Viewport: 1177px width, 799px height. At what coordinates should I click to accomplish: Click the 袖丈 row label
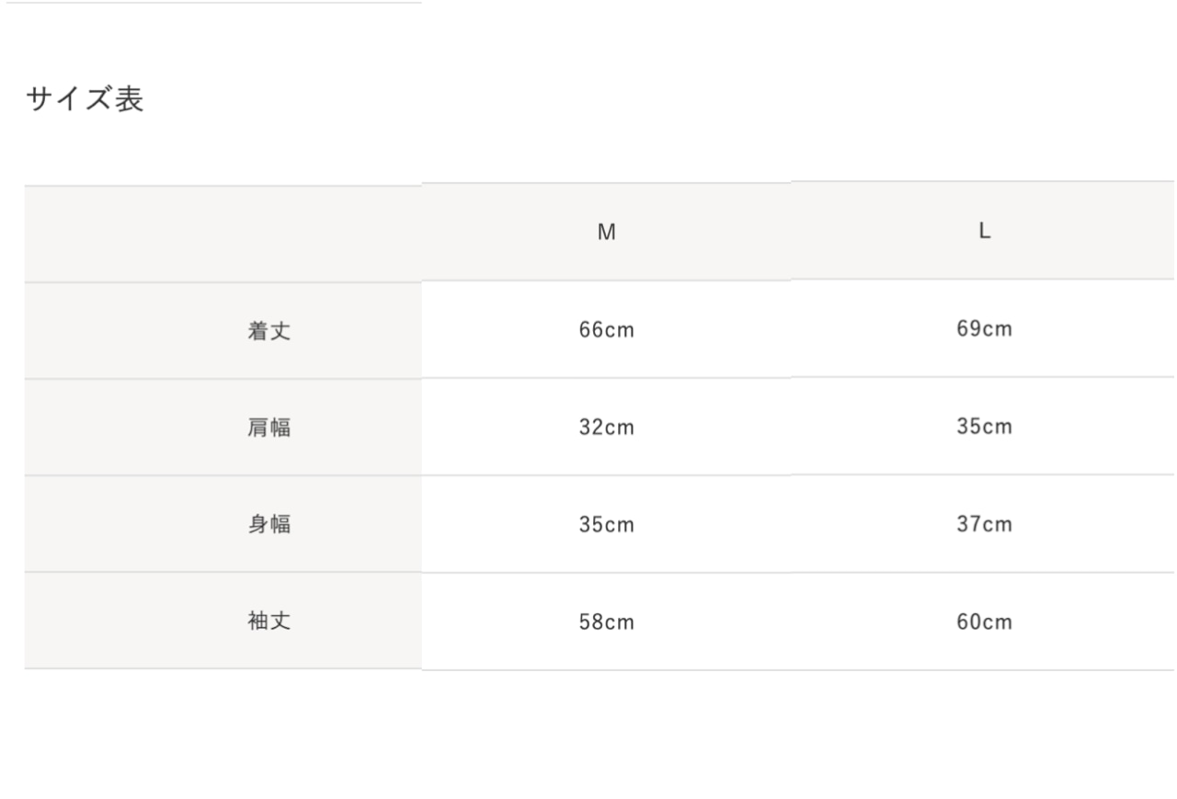(269, 622)
